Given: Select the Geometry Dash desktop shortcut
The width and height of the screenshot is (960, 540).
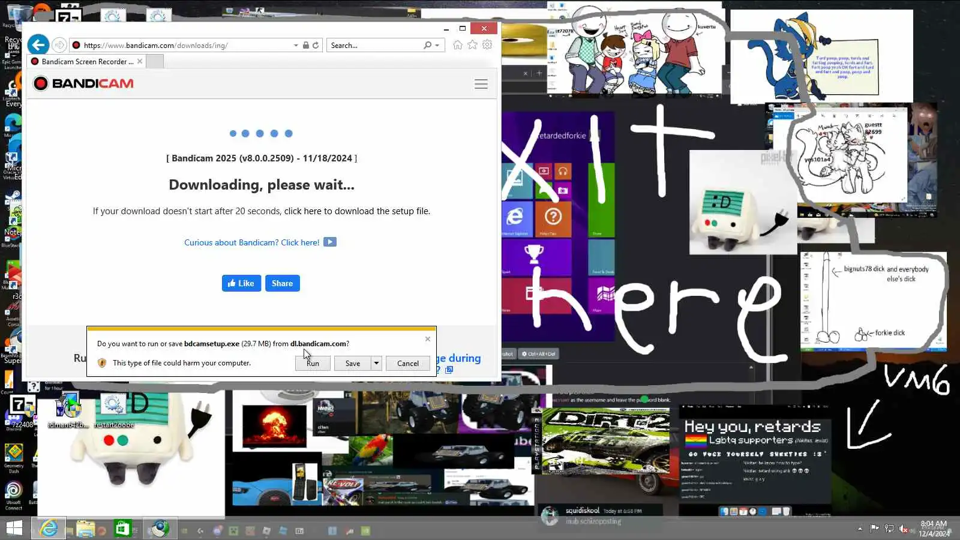Looking at the screenshot, I should [x=14, y=458].
